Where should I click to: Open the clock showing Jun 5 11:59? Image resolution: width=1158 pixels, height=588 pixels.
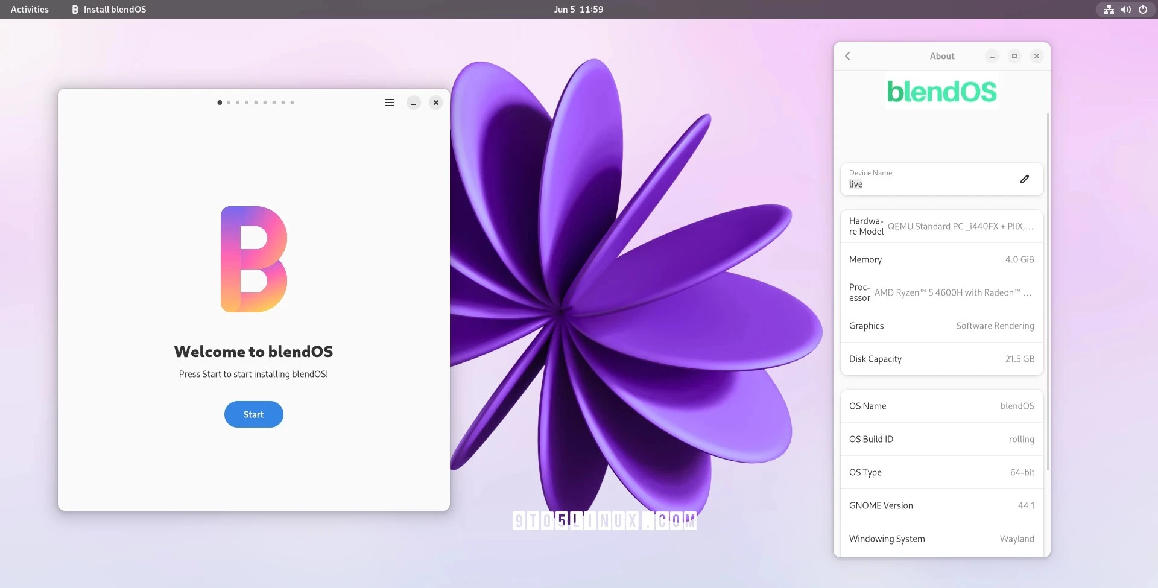pyautogui.click(x=578, y=10)
